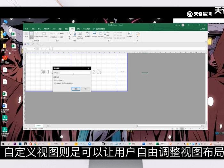Click the formula bar input area
Image resolution: width=224 pixels, height=168 pixels.
(129, 49)
